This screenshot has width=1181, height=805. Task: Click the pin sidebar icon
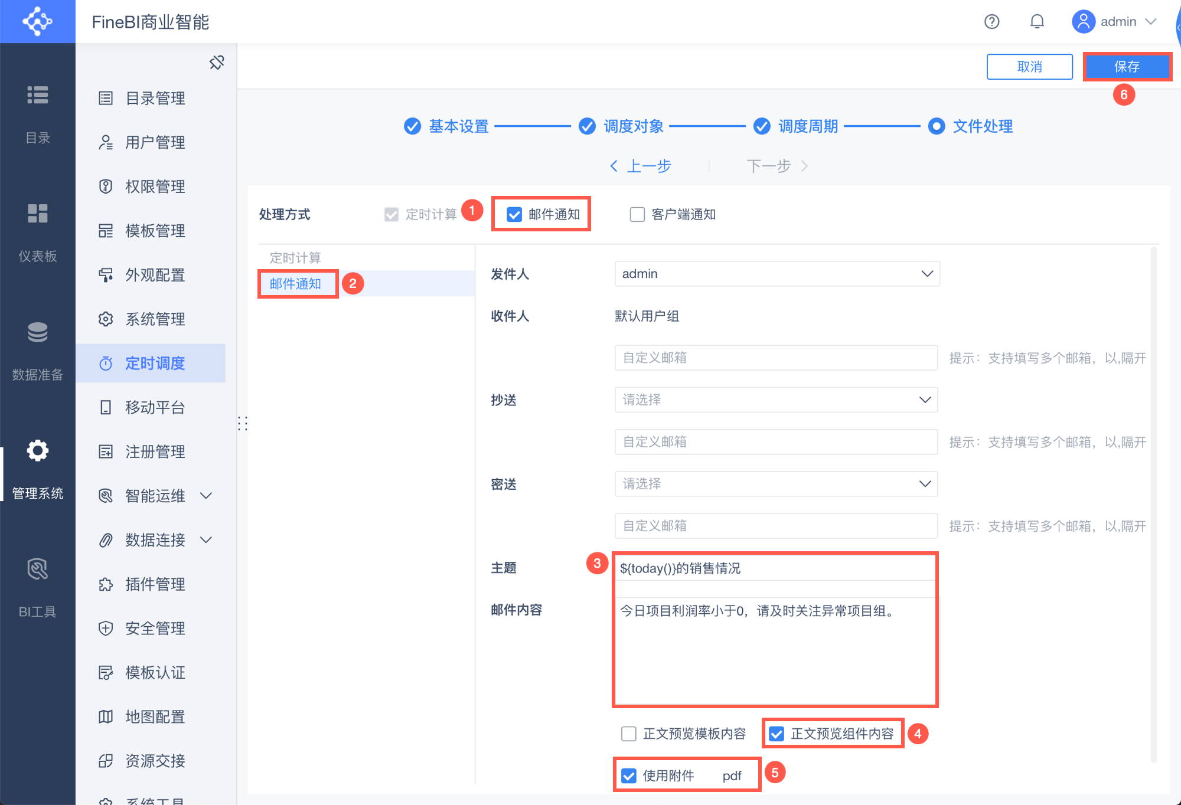217,62
